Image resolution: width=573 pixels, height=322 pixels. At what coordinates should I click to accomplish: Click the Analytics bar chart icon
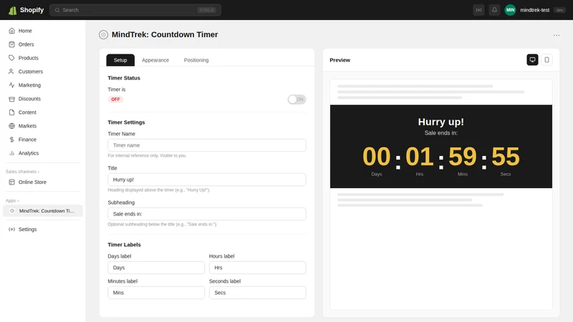11,153
